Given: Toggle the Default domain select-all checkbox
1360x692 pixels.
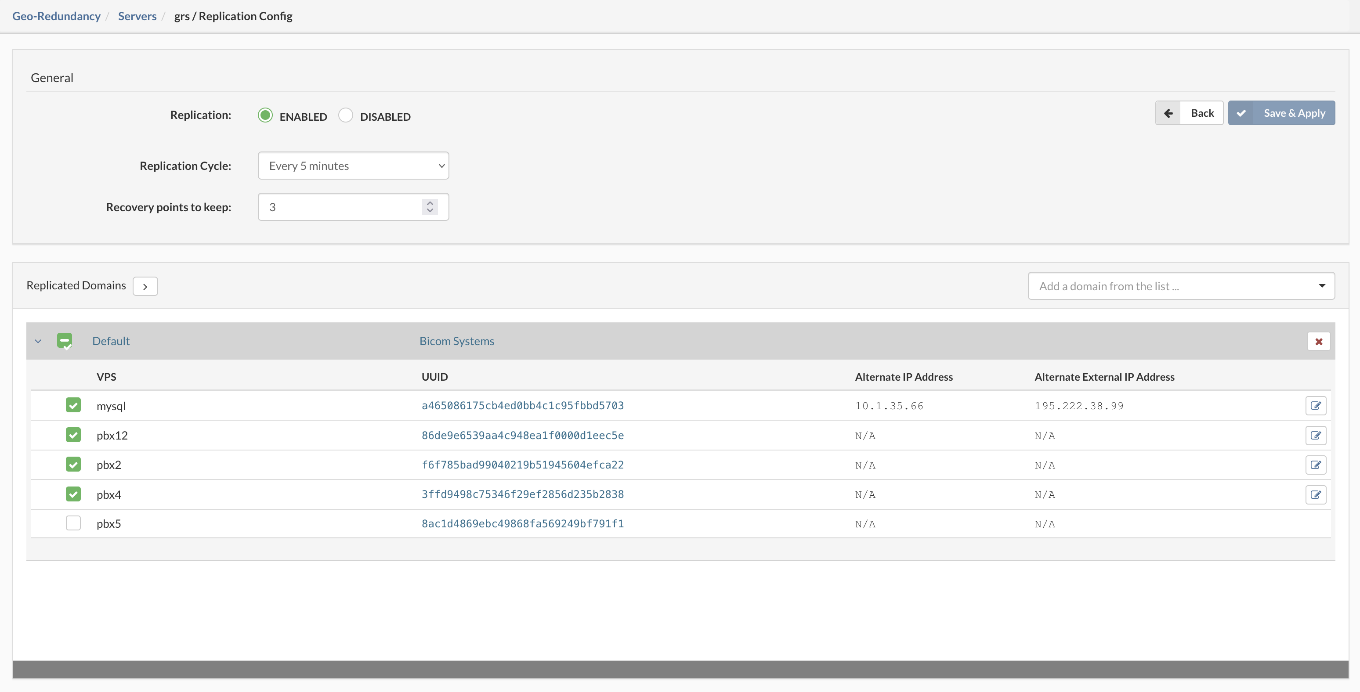Looking at the screenshot, I should pyautogui.click(x=65, y=341).
